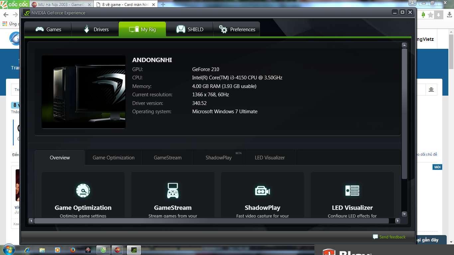The height and width of the screenshot is (255, 454).
Task: Click ANDONGNHI computer name
Action: [152, 60]
